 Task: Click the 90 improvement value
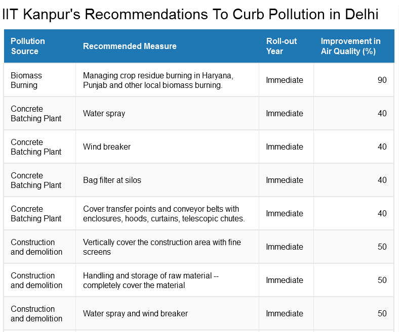click(x=382, y=80)
